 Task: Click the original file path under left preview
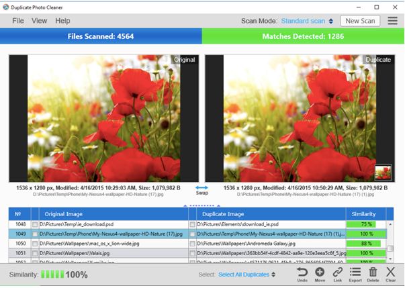click(x=98, y=194)
